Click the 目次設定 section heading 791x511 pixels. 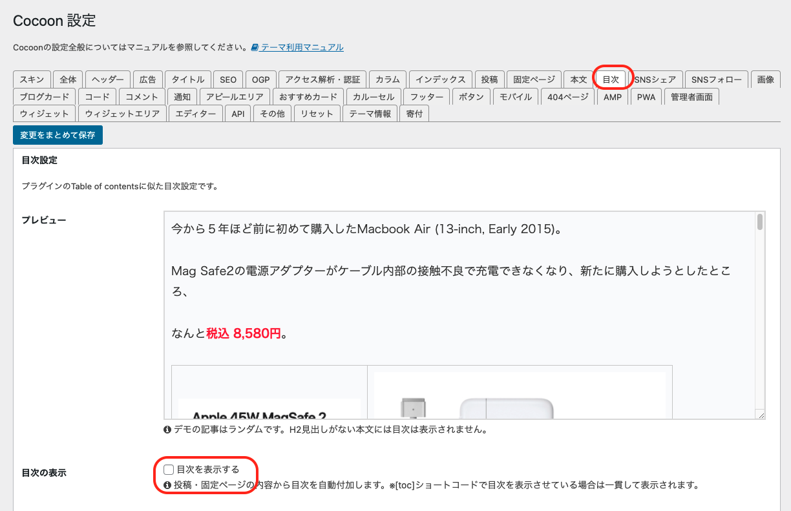pos(39,160)
